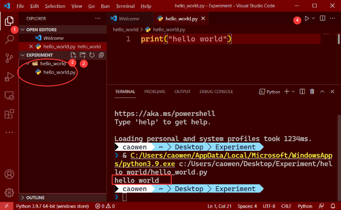Change indentation via Spaces: 4
Viewport: 341px width, 210px height.
click(247, 206)
